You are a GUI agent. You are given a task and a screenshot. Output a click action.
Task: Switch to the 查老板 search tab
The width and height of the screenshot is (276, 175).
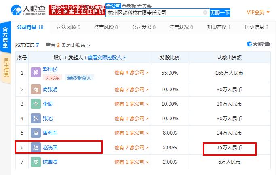point(129,6)
